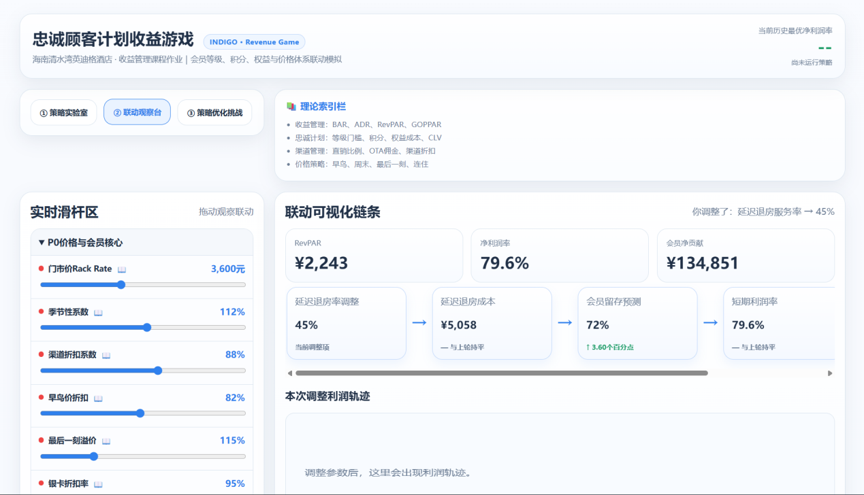Open book icon next to 季节性系数
Screen dimensions: 864x495
pyautogui.click(x=98, y=312)
